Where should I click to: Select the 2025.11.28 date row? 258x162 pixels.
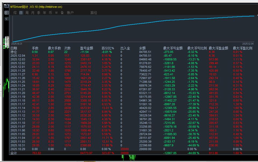18,71
